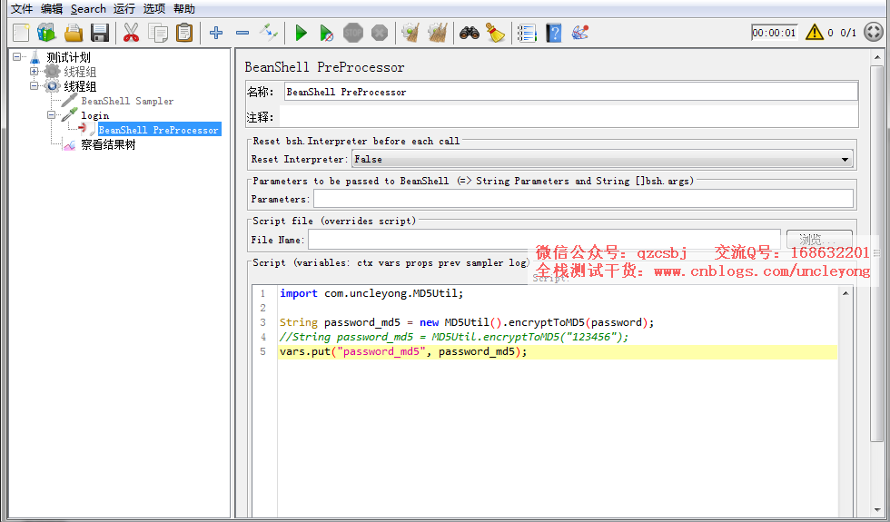This screenshot has height=522, width=890.
Task: Click the Copy icon
Action: [x=158, y=33]
